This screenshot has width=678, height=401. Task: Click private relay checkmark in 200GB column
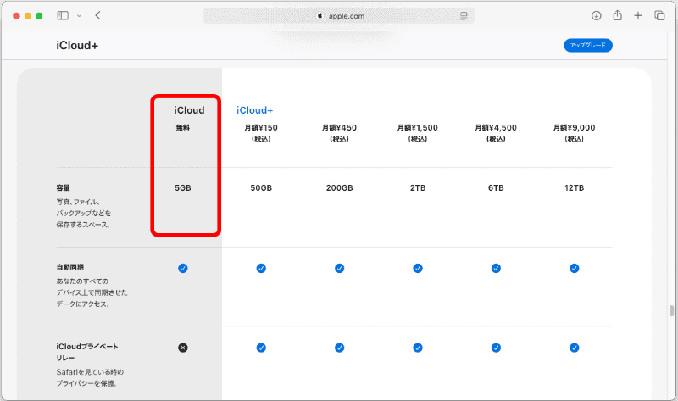[340, 348]
